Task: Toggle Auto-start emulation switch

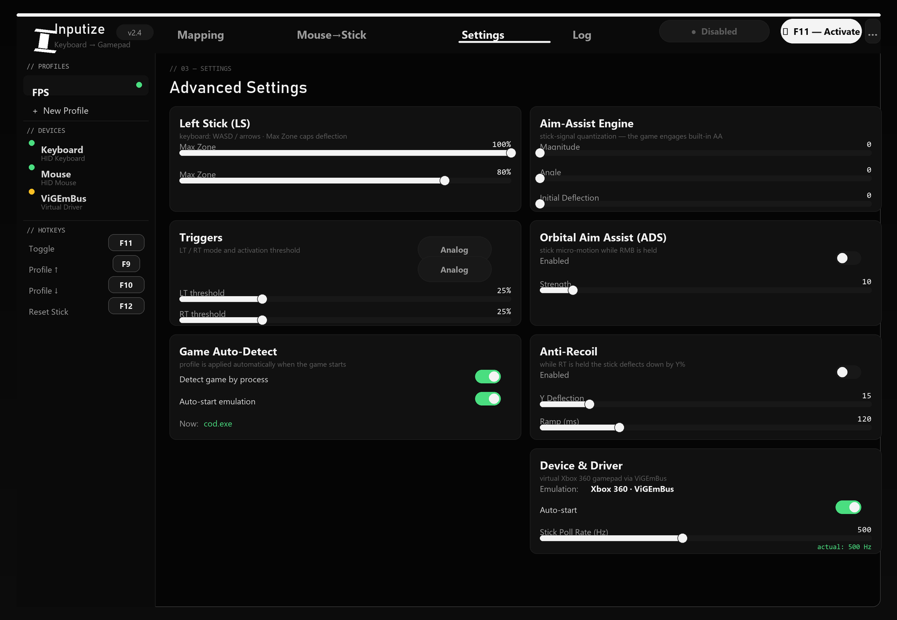Action: coord(488,399)
